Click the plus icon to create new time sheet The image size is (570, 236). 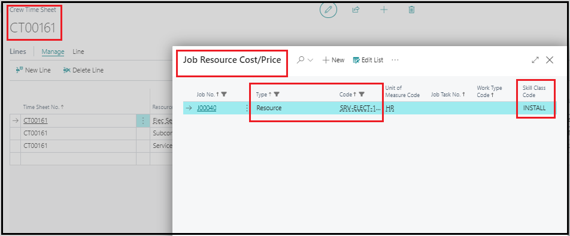(384, 10)
